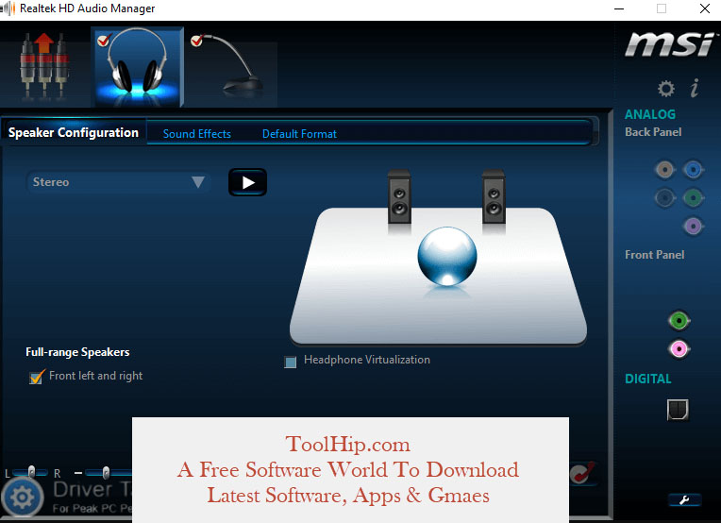Image resolution: width=721 pixels, height=523 pixels.
Task: Click the main volume slider
Action: [109, 472]
